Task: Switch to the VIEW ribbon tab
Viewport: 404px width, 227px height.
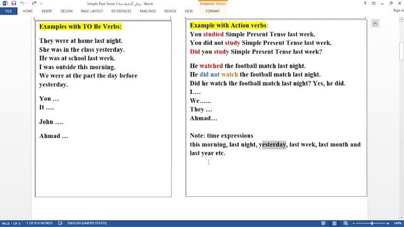Action: click(x=189, y=11)
